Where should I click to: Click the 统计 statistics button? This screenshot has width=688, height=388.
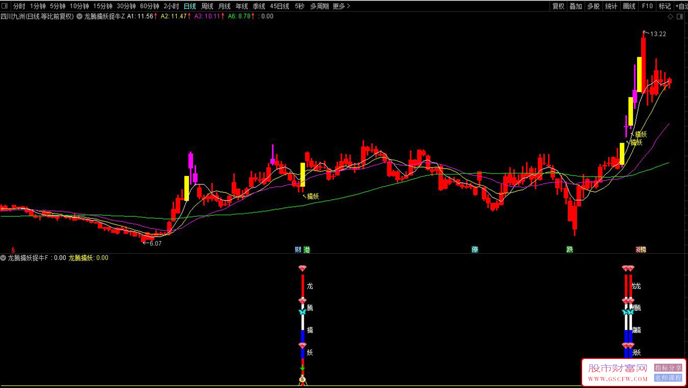click(611, 6)
